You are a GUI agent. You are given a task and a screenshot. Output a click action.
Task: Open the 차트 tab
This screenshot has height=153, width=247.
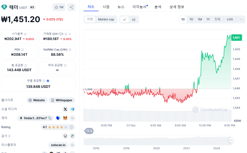(x=91, y=7)
